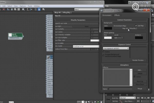Image resolution: width=154 pixels, height=103 pixels.
Task: Click the pan hand tool in navigation bar
Action: tap(86, 102)
